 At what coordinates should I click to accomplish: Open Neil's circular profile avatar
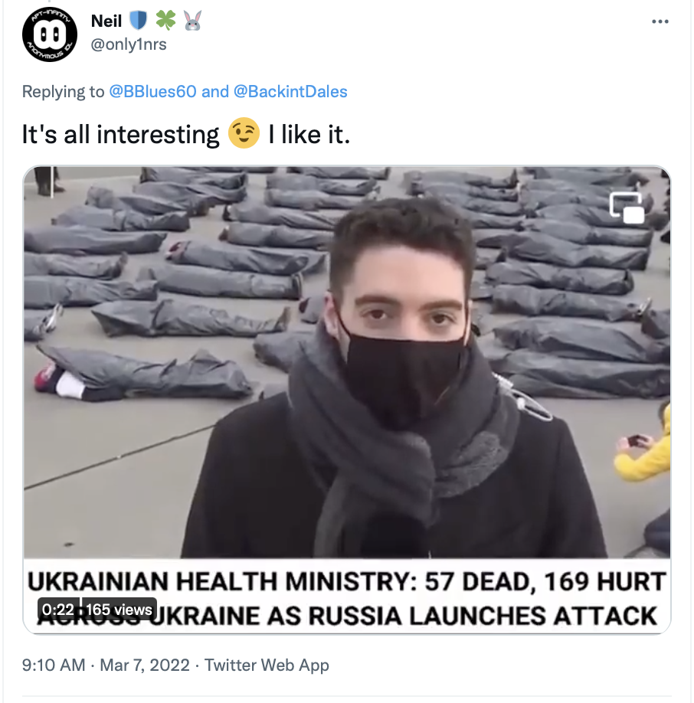coord(50,34)
